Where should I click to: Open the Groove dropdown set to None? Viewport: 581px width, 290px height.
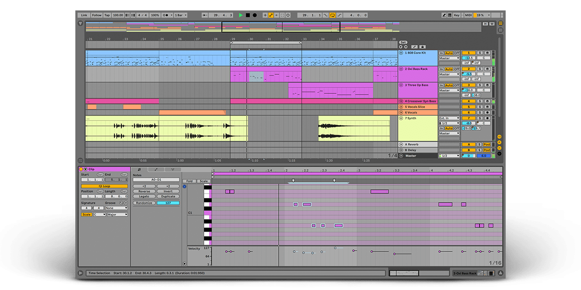(x=116, y=208)
